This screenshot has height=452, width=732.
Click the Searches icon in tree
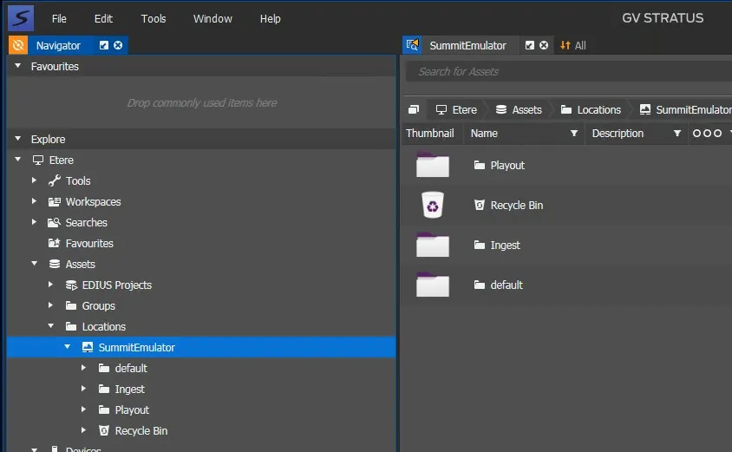click(x=55, y=223)
